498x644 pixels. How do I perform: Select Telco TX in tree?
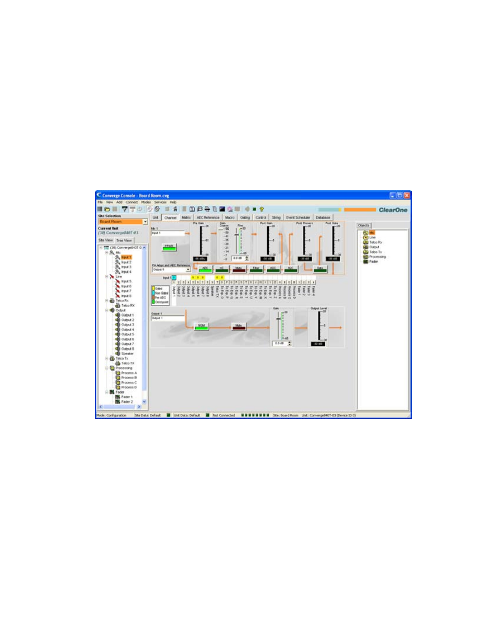[128, 363]
